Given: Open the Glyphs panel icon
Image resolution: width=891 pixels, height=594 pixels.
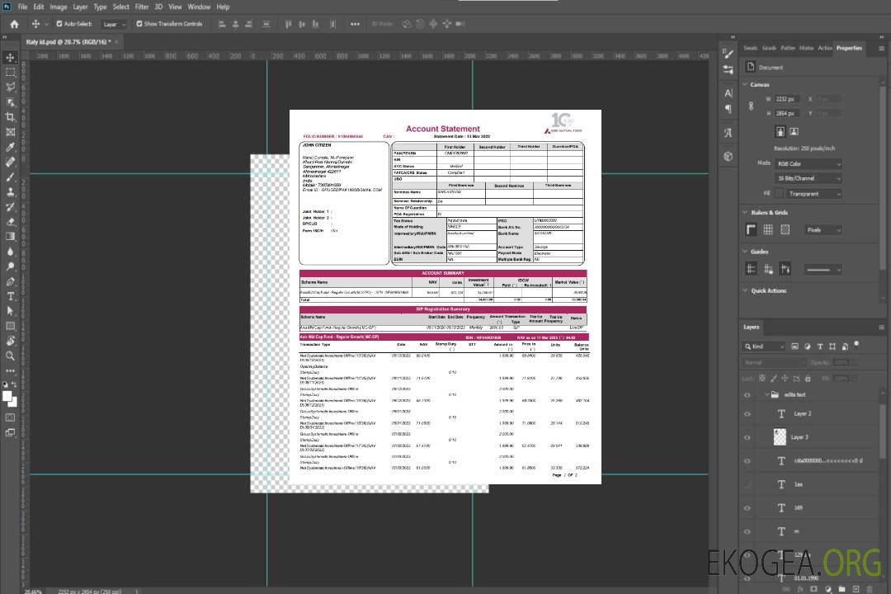Looking at the screenshot, I should click(x=728, y=133).
